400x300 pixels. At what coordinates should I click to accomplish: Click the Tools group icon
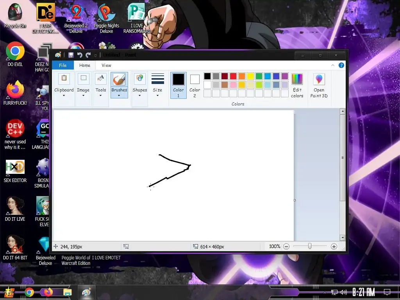[x=101, y=78]
